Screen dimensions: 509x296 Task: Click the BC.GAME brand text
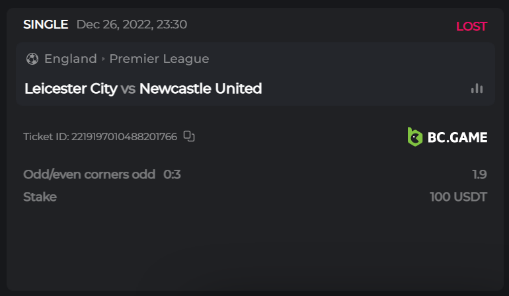(x=457, y=137)
